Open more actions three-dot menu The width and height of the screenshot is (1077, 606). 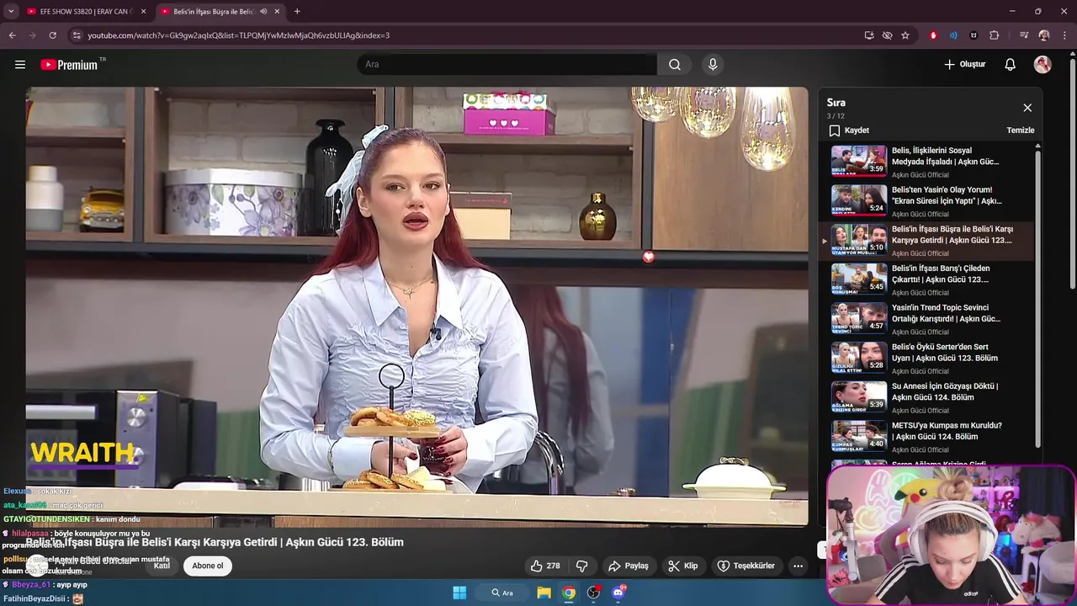coord(798,566)
